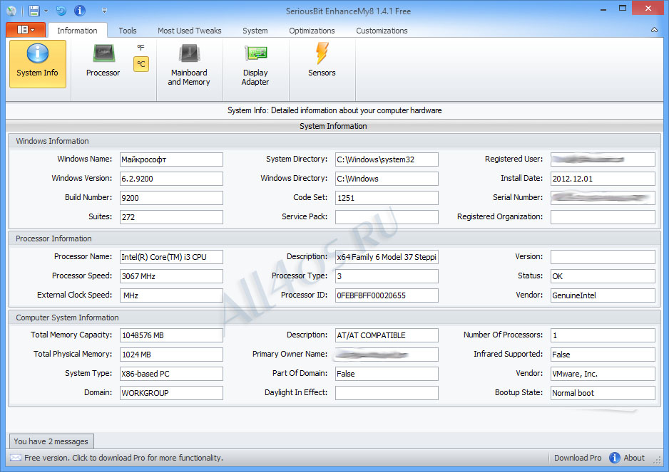669x472 pixels.
Task: Switch temperature to Celsius
Action: [x=141, y=64]
